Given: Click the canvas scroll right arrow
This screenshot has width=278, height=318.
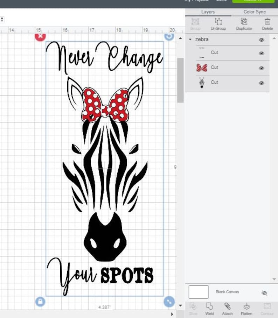Looking at the screenshot, I should coord(172,314).
